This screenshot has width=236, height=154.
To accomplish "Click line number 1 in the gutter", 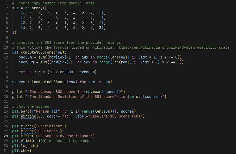I will pyautogui.click(x=7, y=3).
